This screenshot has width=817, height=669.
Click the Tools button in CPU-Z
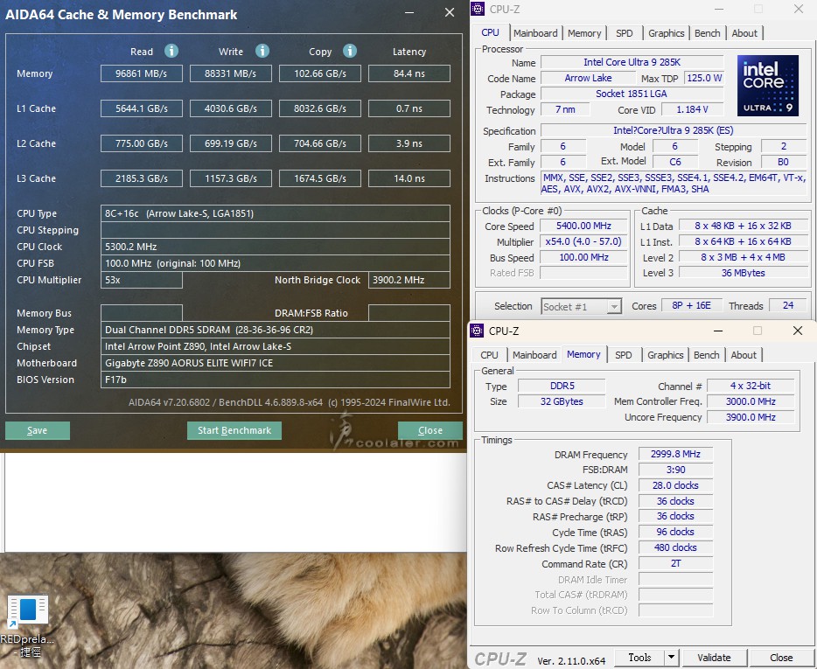pyautogui.click(x=639, y=658)
